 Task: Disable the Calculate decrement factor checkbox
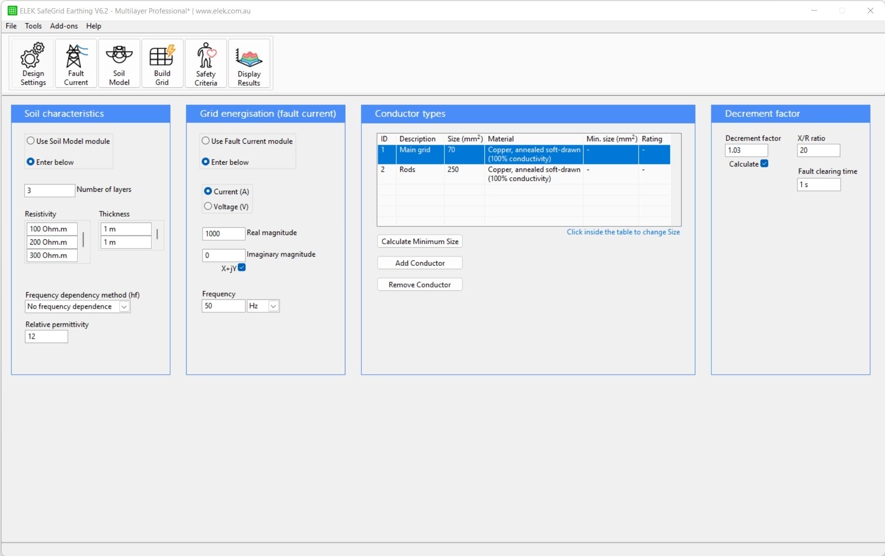(x=764, y=163)
